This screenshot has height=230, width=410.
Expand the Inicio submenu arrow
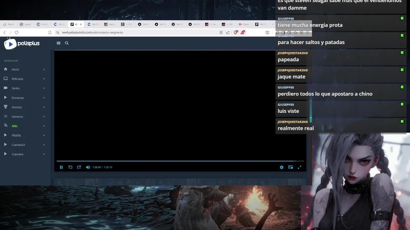click(x=44, y=69)
